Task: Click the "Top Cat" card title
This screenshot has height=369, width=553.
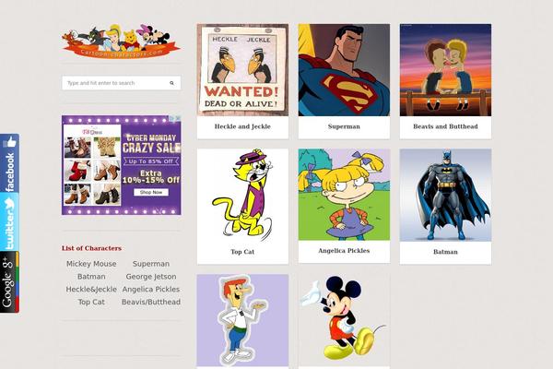Action: (242, 252)
